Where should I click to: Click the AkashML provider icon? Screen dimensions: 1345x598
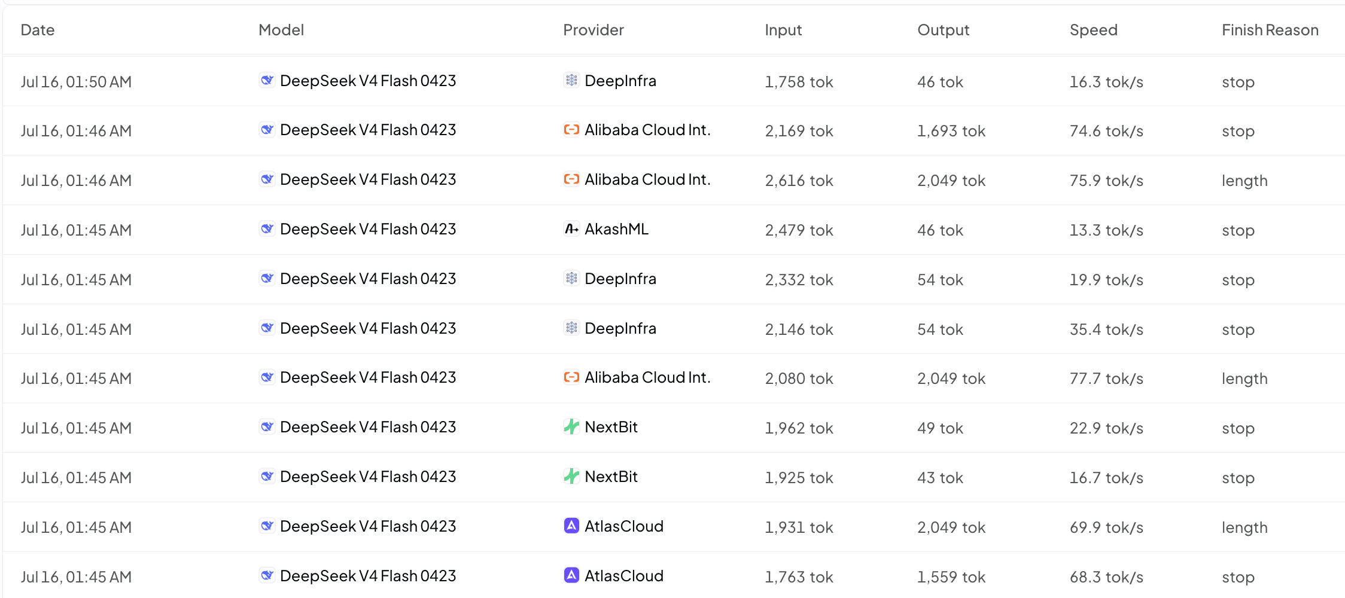(571, 229)
